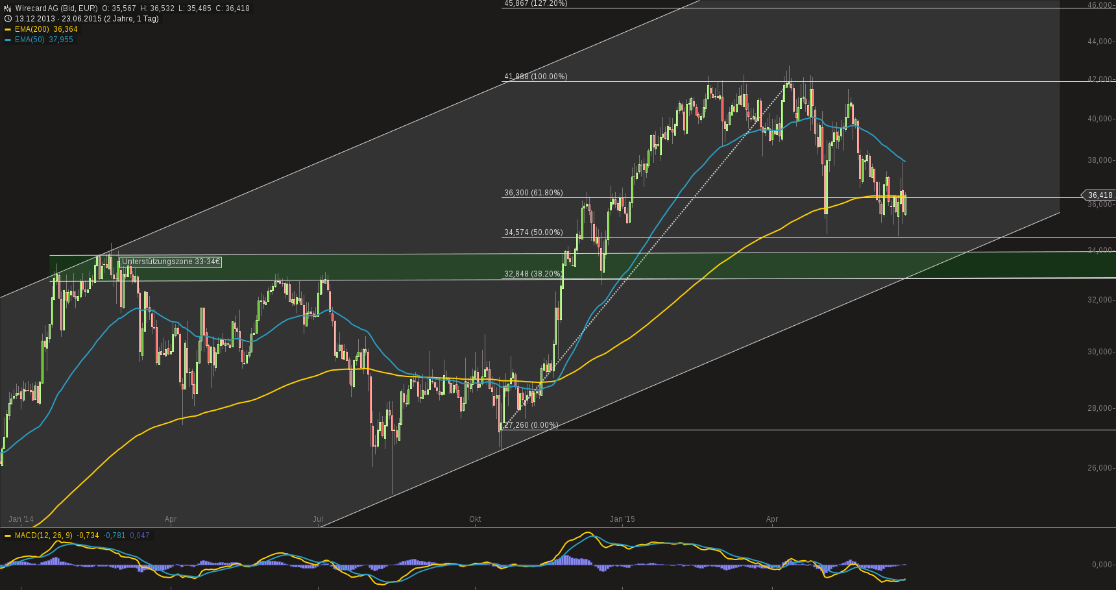Click the 30,000 price axis label
Screen dimensions: 1116x590
pos(1100,352)
